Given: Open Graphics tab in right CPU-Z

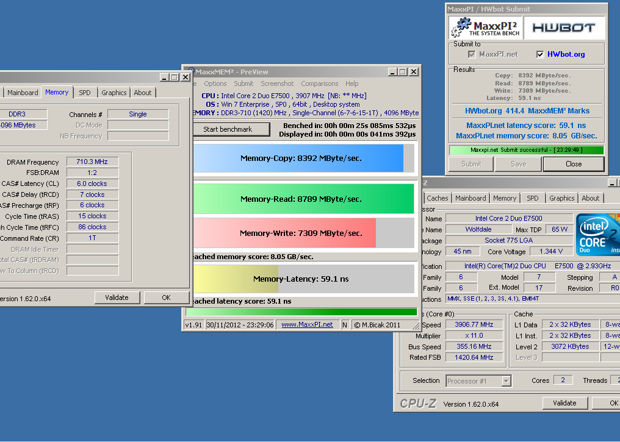Looking at the screenshot, I should pos(562,198).
